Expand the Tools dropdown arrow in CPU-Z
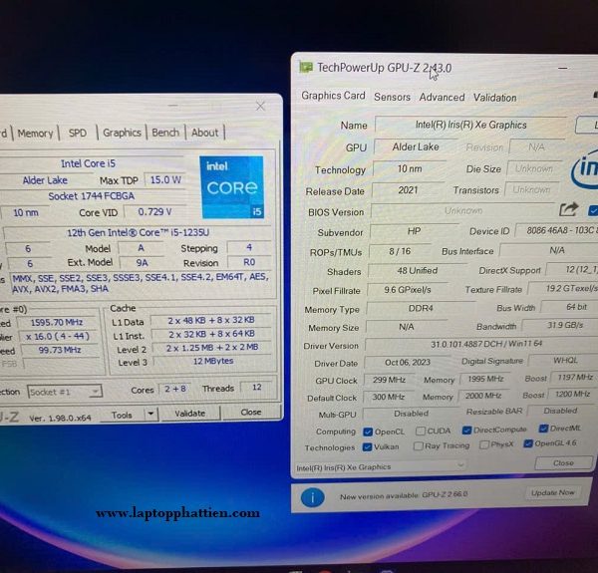Image resolution: width=598 pixels, height=573 pixels. coord(151,414)
